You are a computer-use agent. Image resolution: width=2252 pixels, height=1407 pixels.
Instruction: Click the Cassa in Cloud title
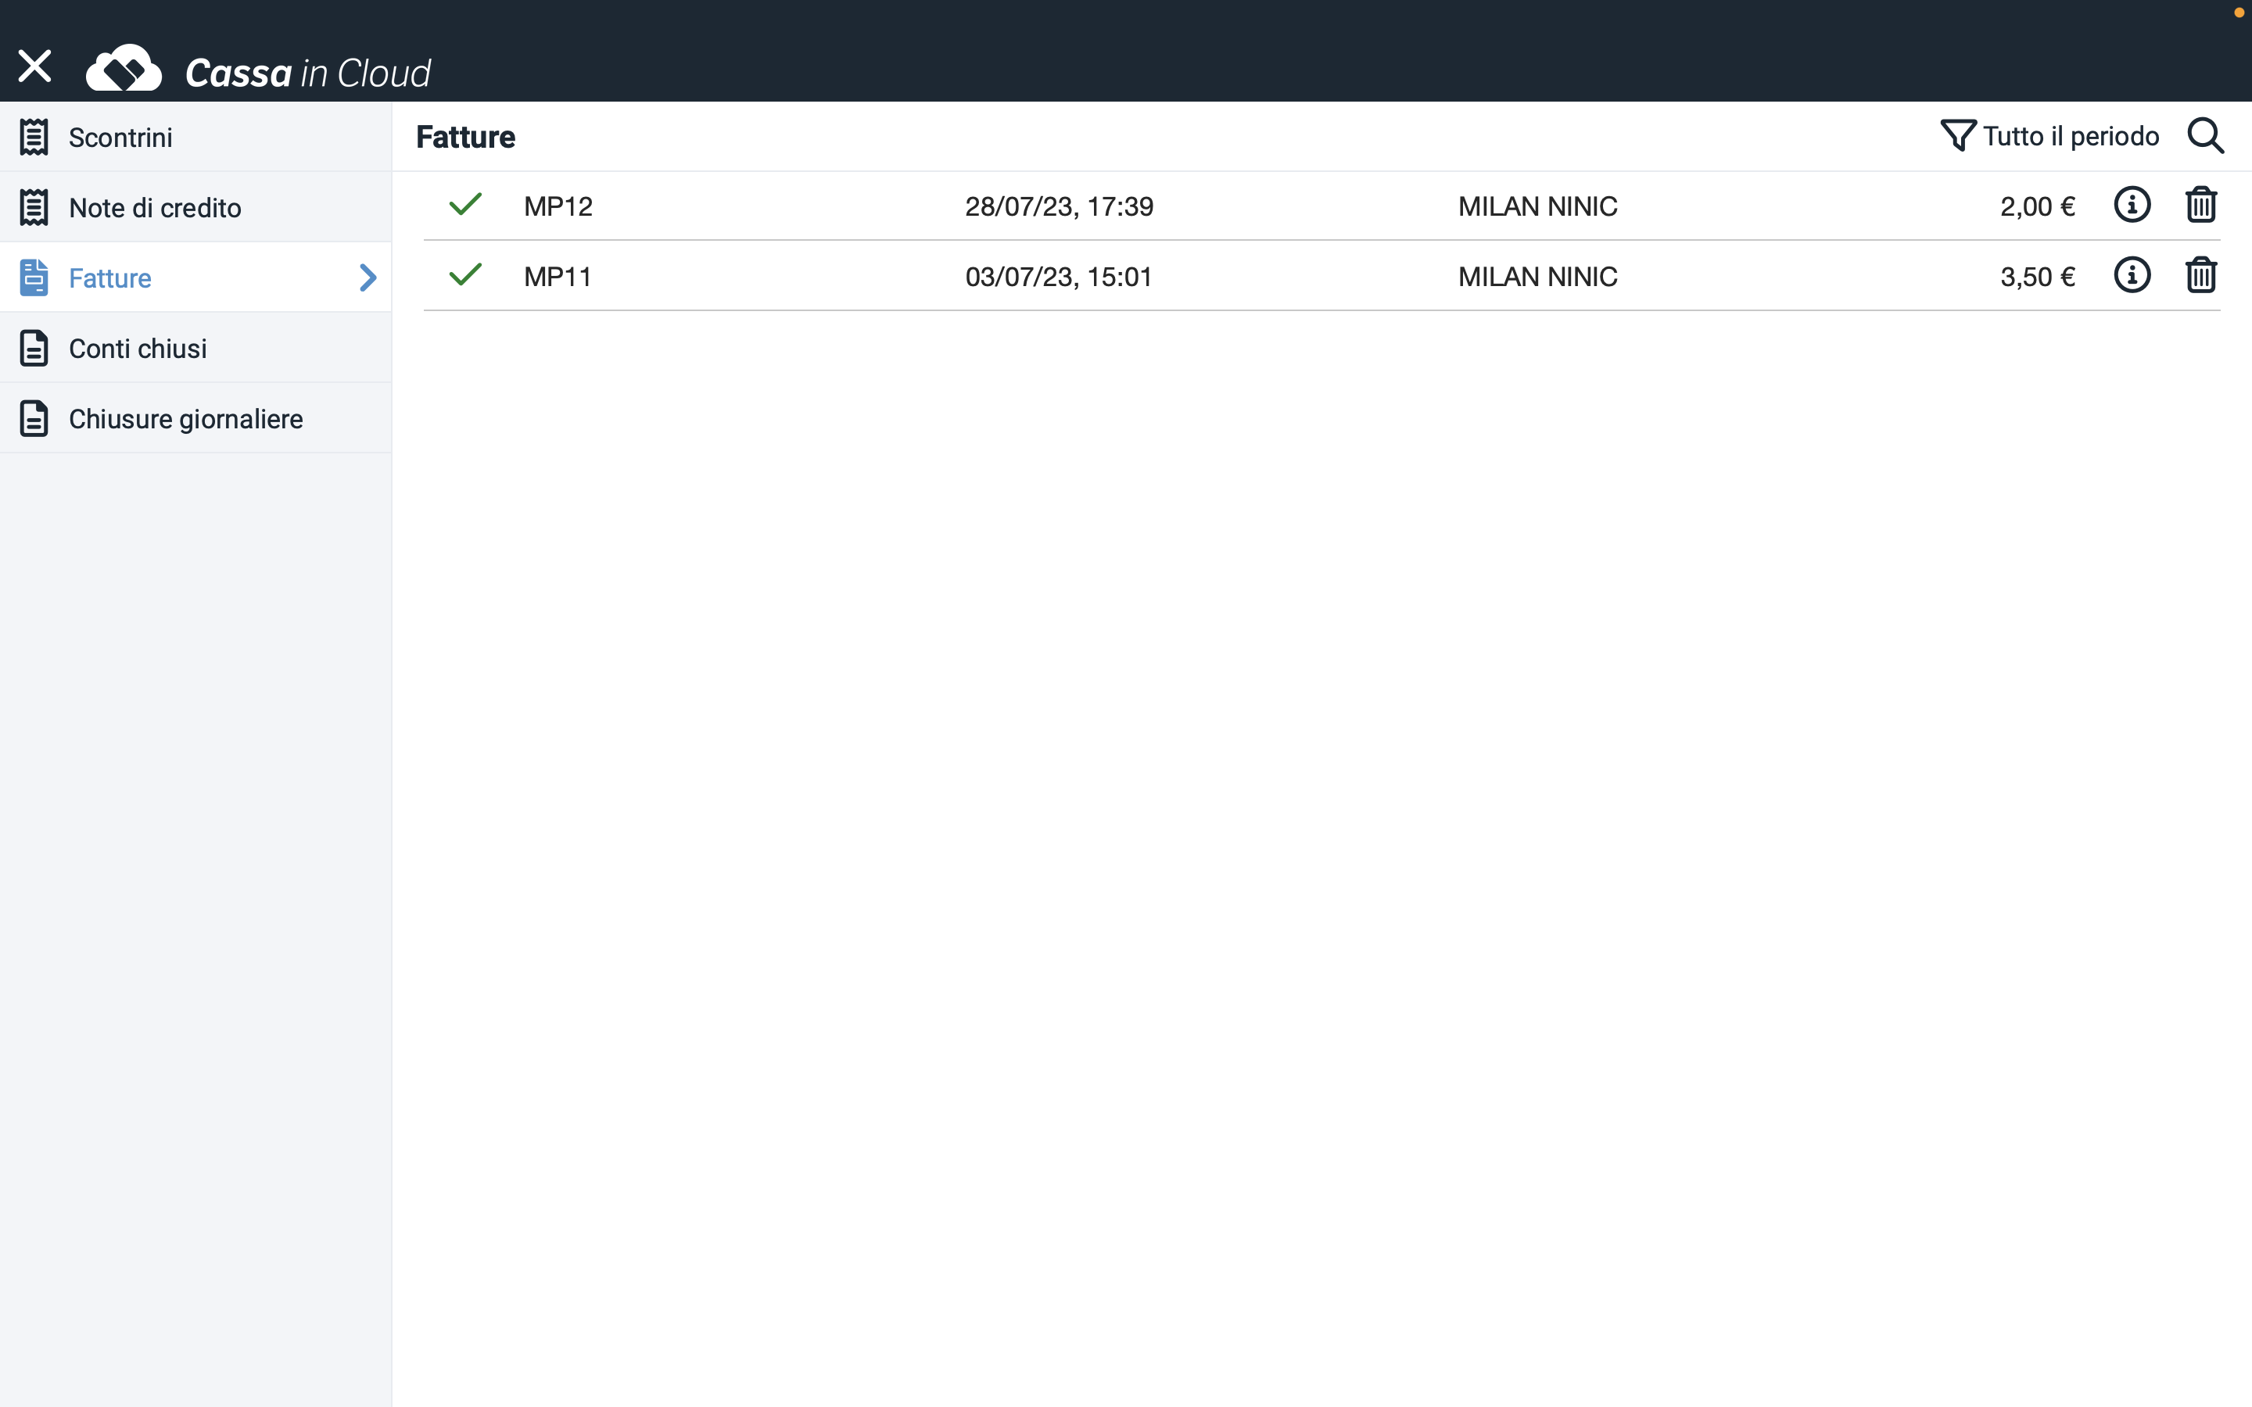308,73
